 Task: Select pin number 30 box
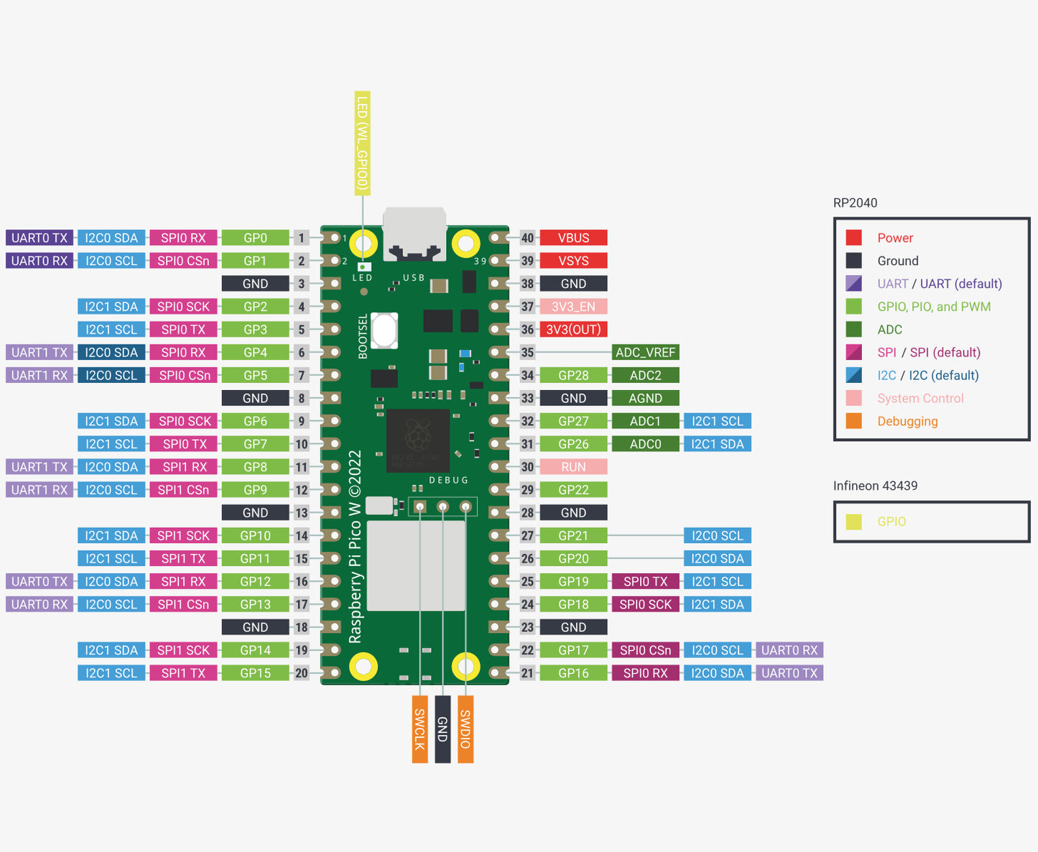pyautogui.click(x=527, y=467)
